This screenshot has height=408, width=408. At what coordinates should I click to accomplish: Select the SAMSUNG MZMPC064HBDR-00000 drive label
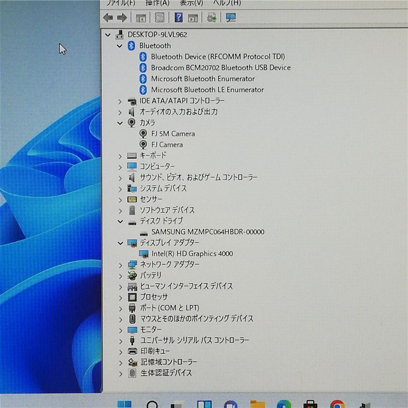click(x=208, y=232)
